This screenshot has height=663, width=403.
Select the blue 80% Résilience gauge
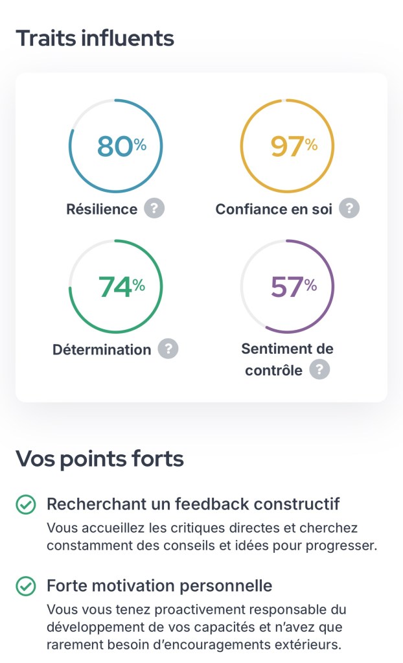[x=115, y=146]
